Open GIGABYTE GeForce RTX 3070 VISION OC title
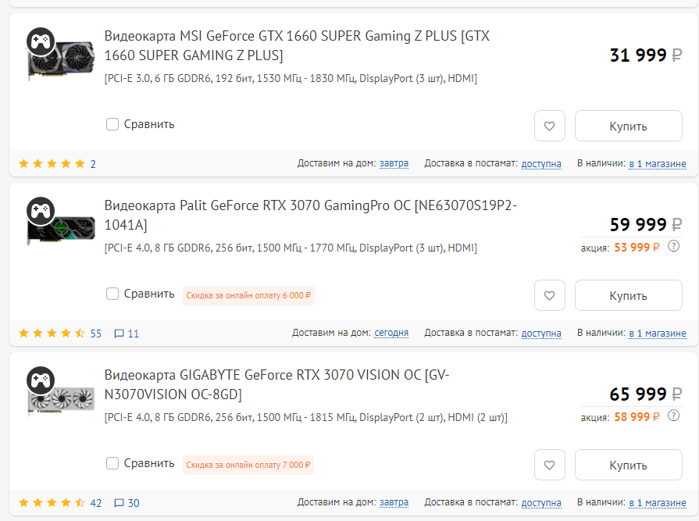 tap(276, 384)
